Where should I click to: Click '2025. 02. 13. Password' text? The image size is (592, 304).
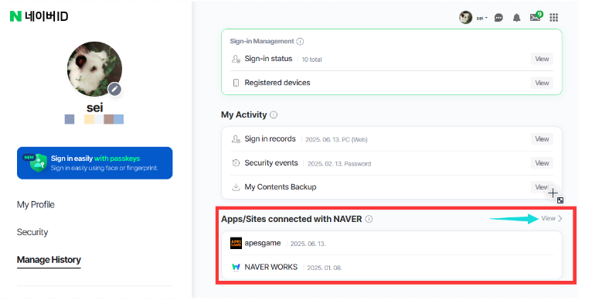[339, 164]
